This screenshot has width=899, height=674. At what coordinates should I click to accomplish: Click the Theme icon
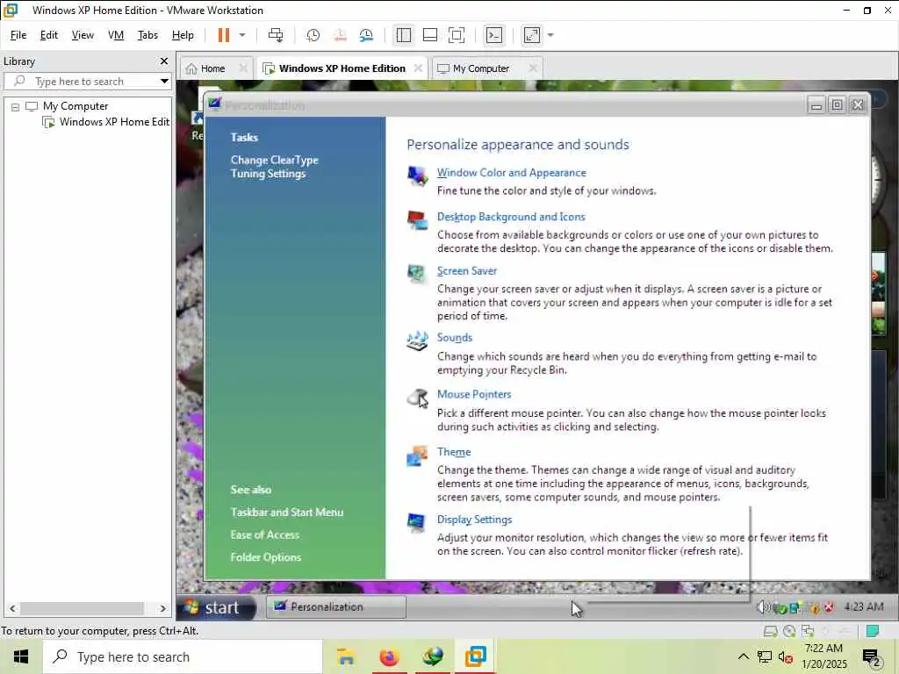(417, 456)
